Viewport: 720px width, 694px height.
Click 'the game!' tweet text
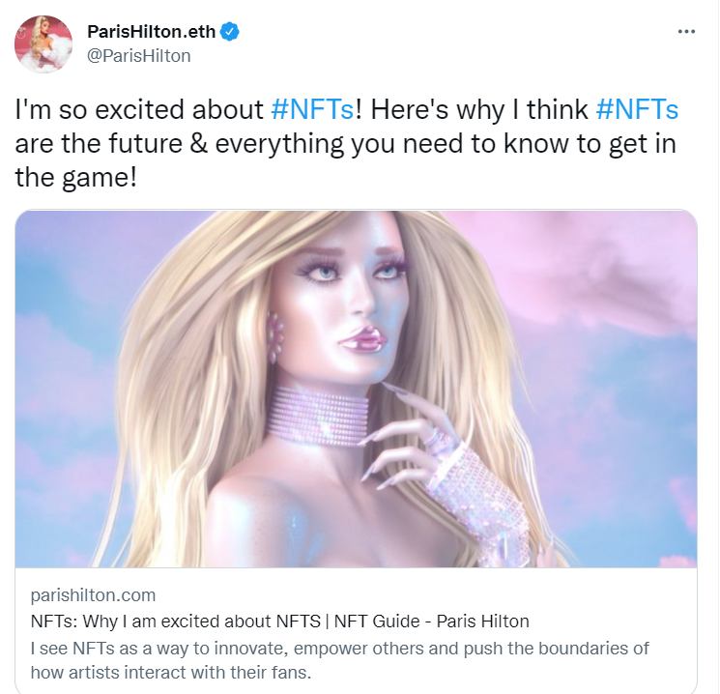click(76, 177)
